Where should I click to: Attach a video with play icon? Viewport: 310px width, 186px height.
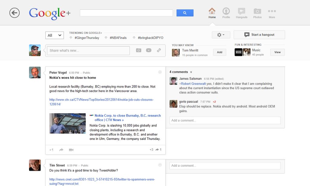pos(149,50)
